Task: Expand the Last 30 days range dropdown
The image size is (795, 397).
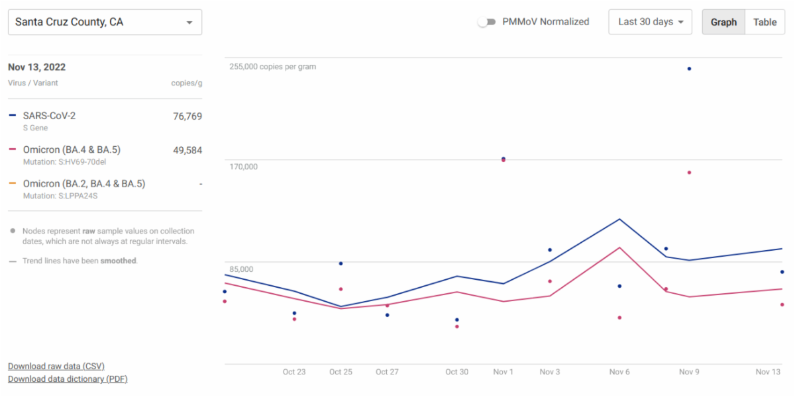Action: (x=650, y=22)
